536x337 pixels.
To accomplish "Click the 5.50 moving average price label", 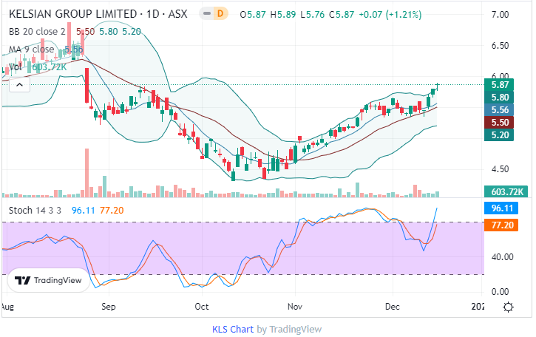I will click(x=498, y=122).
